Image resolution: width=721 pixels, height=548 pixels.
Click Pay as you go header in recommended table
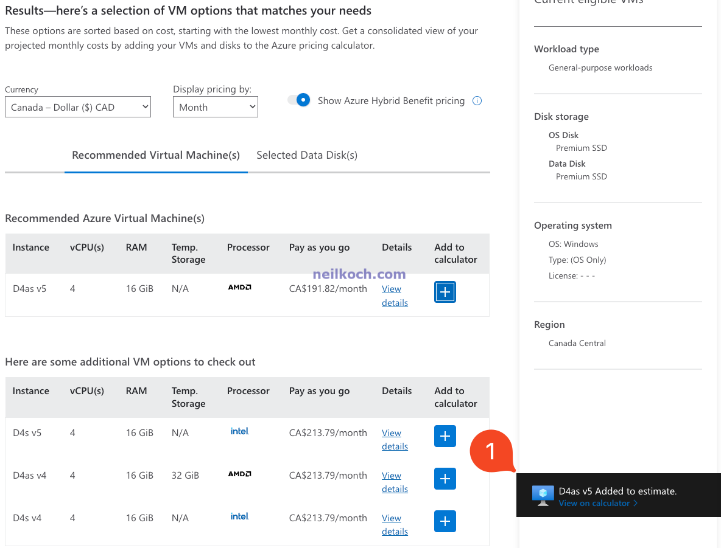tap(319, 248)
